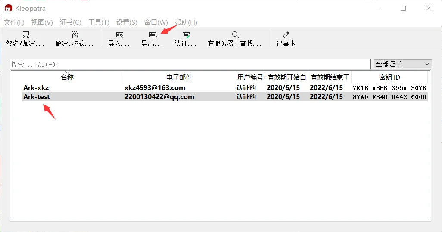This screenshot has width=442, height=232.
Task: Close the Kleopatra window
Action: click(429, 9)
